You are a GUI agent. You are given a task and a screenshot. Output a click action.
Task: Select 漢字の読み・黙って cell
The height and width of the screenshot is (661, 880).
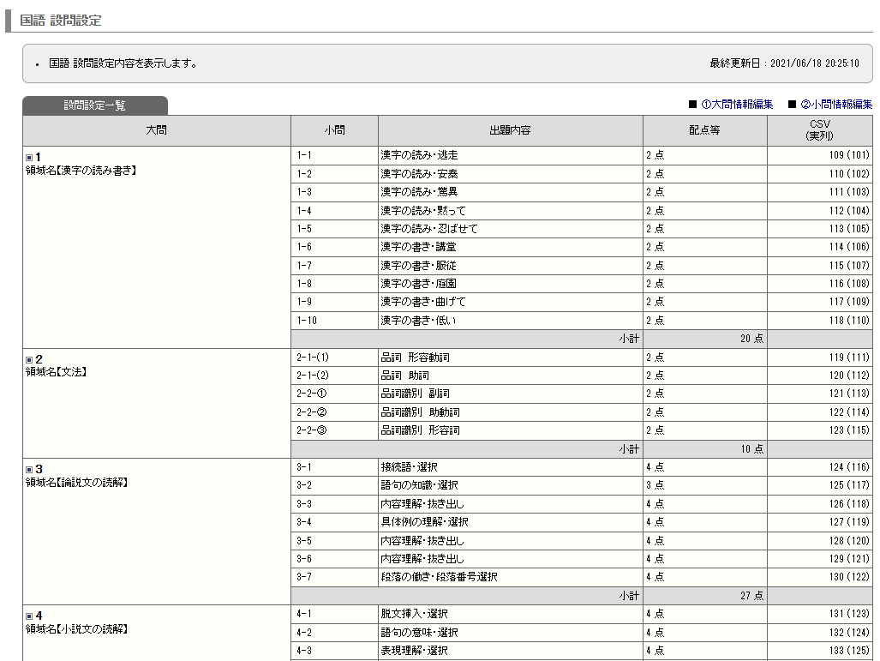coord(510,211)
